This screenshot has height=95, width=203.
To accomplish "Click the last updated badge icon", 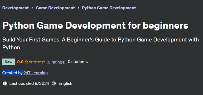I will [x=5, y=83].
